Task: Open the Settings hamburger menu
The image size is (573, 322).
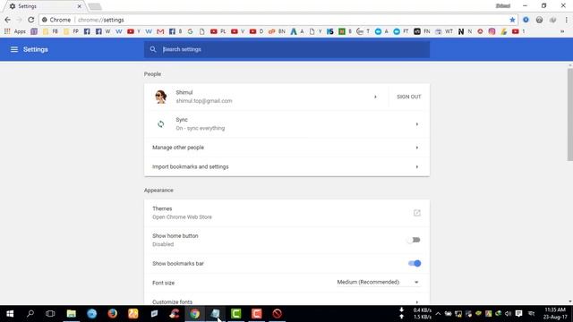Action: coord(14,49)
